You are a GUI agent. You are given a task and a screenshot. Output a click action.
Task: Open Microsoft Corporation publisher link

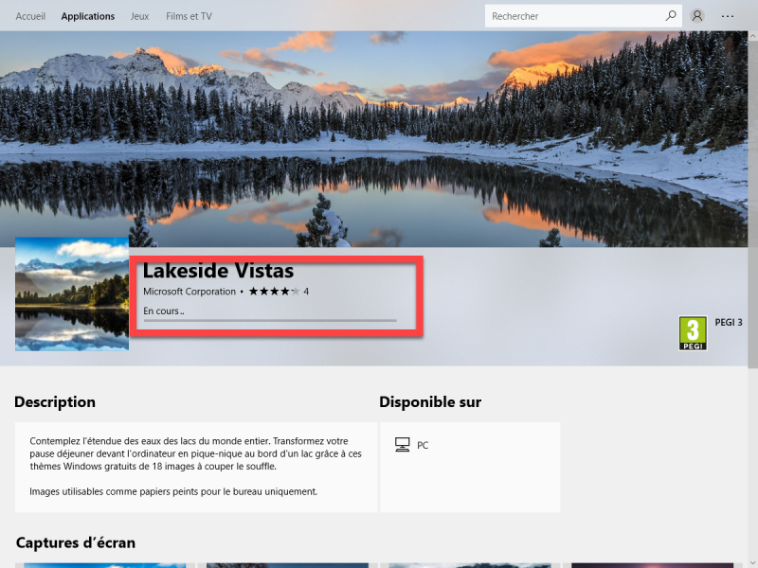point(189,292)
